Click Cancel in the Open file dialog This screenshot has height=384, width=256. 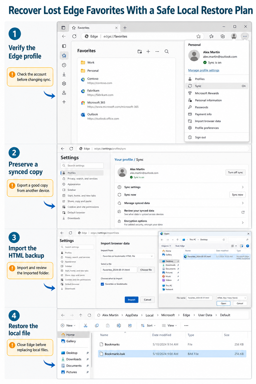pyautogui.click(x=240, y=303)
